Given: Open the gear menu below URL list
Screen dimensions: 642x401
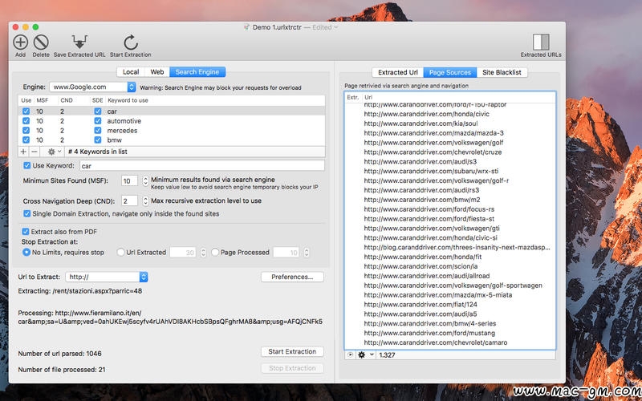Looking at the screenshot, I should (366, 354).
